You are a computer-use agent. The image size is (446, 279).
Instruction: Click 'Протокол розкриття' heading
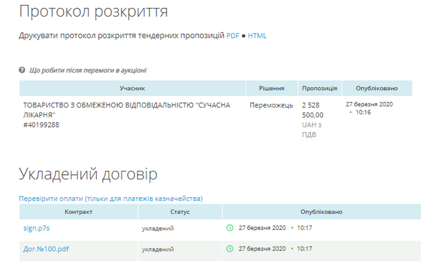point(93,11)
